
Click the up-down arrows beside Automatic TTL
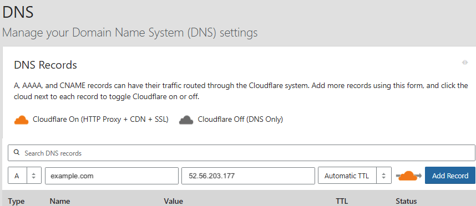384,176
